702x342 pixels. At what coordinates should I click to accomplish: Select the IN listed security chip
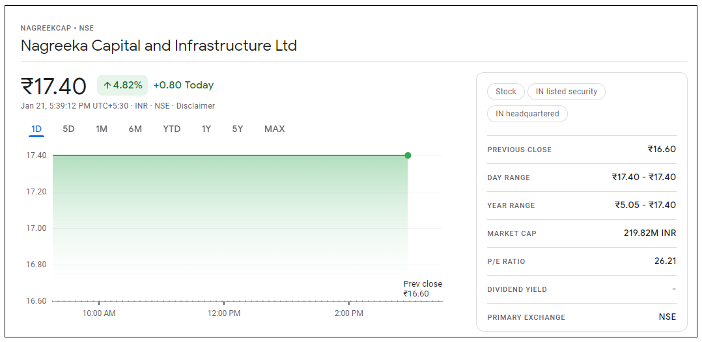pos(566,92)
